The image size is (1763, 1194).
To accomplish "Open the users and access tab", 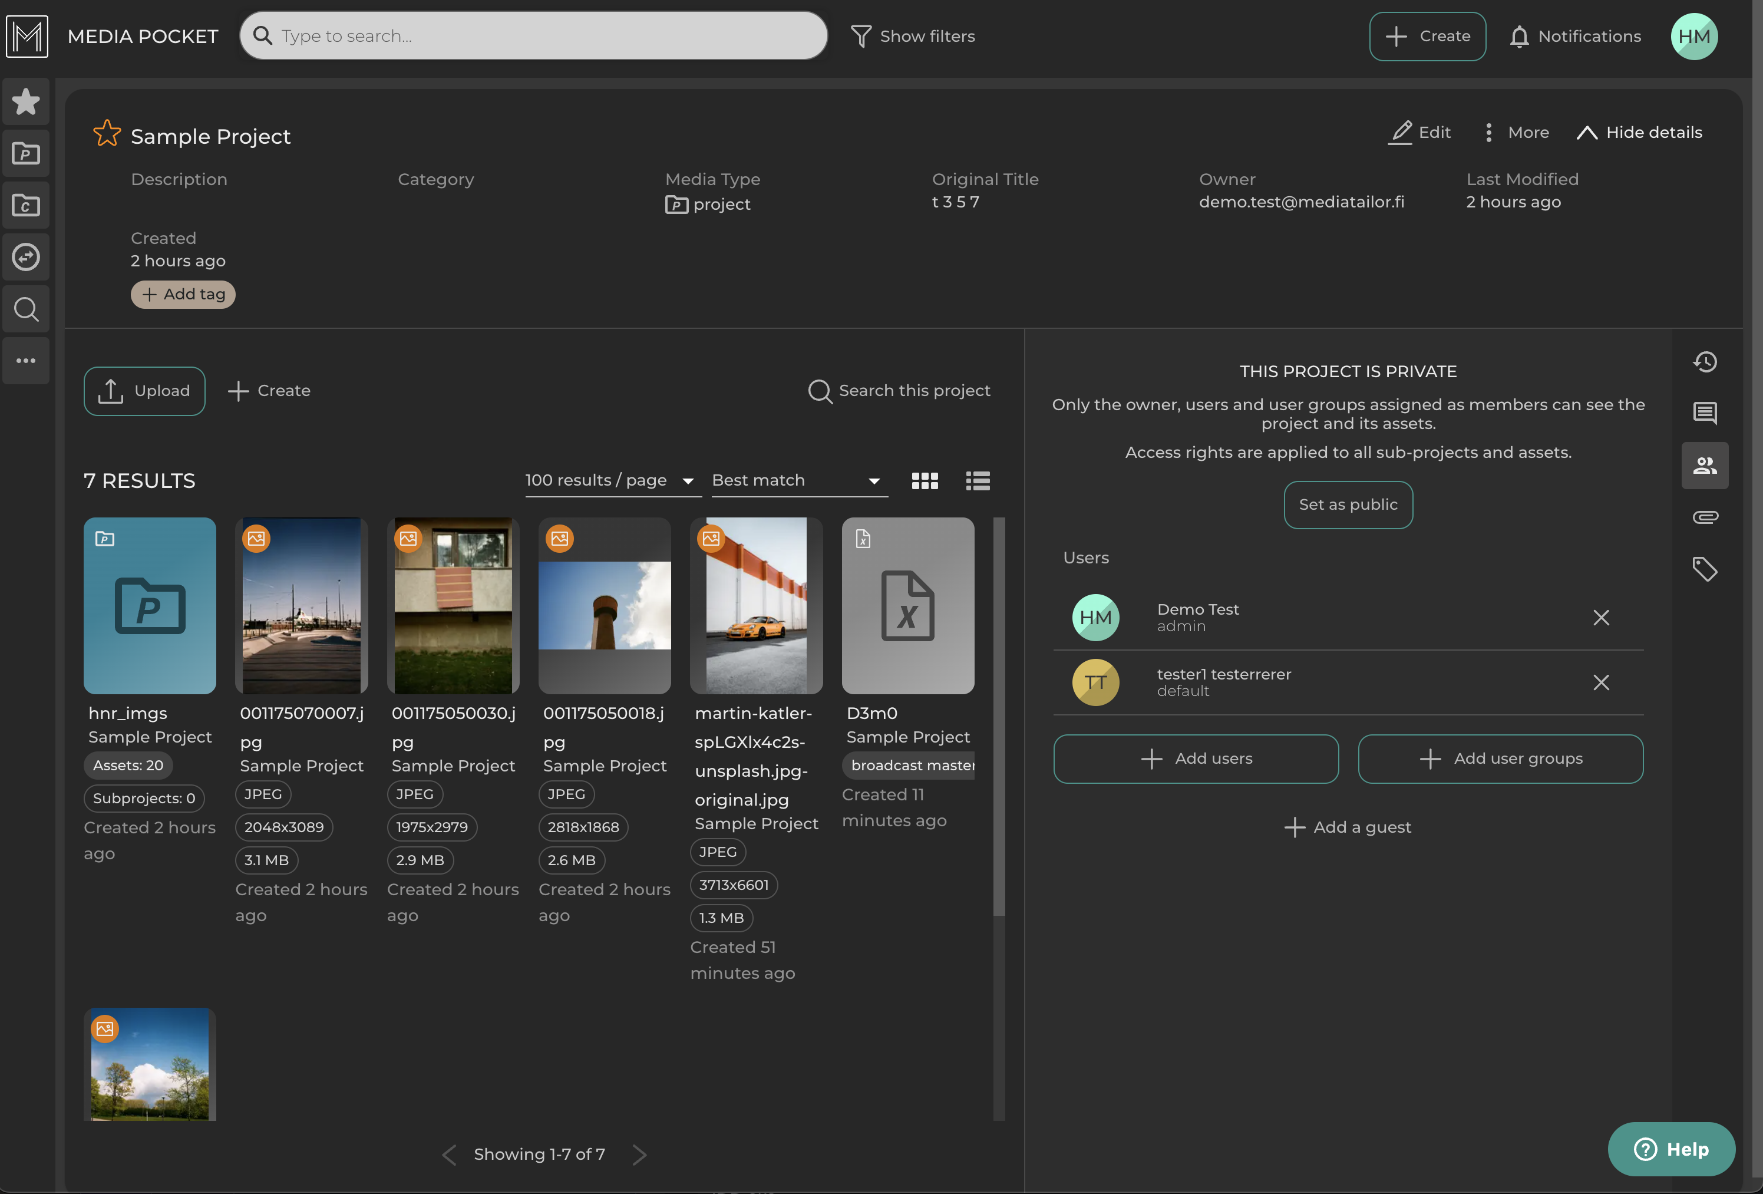I will point(1705,465).
